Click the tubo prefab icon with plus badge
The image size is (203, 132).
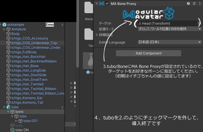8,107
